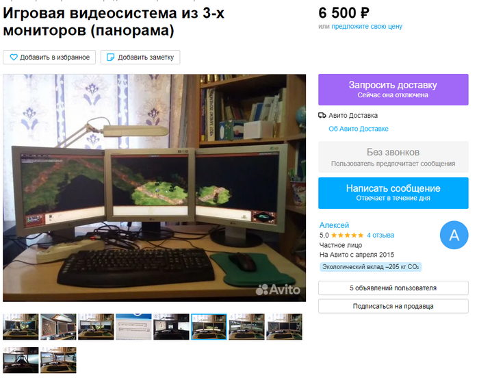Screen dimensions: 479x380
Task: Click Avito watermark logo on photo
Action: 278,290
